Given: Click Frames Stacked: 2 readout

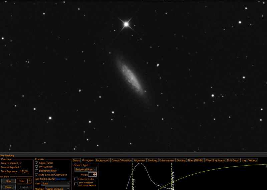Looking at the screenshot, I should (x=11, y=163).
